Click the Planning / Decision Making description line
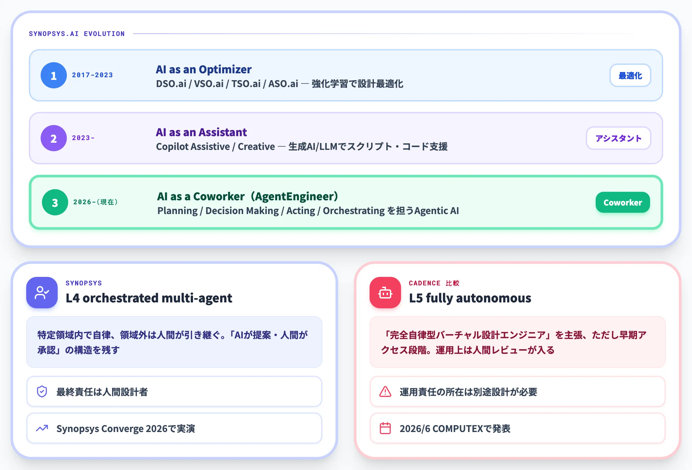 308,211
